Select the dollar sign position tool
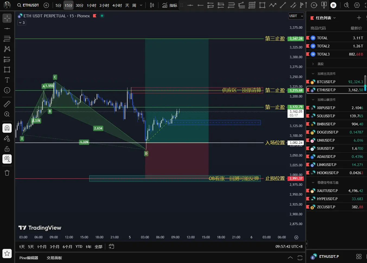Viewport: 367px width, 263px height. (x=324, y=5)
